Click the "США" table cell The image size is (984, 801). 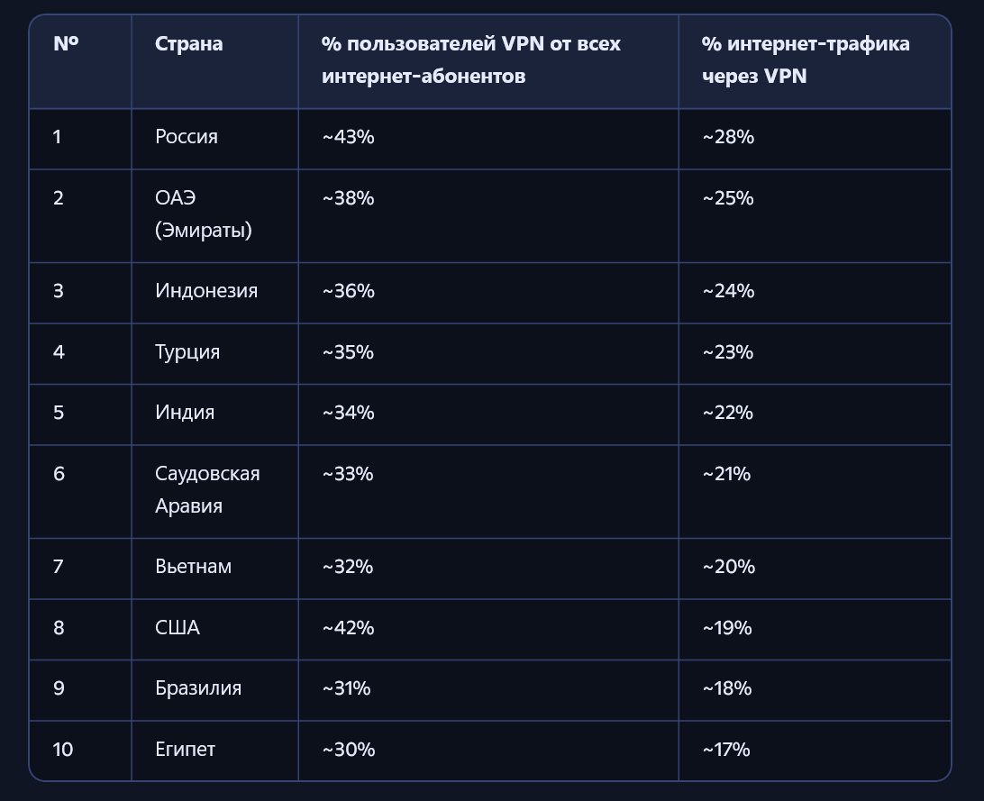pos(178,628)
